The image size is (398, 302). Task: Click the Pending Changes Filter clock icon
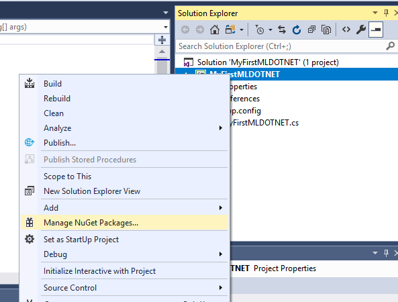260,30
